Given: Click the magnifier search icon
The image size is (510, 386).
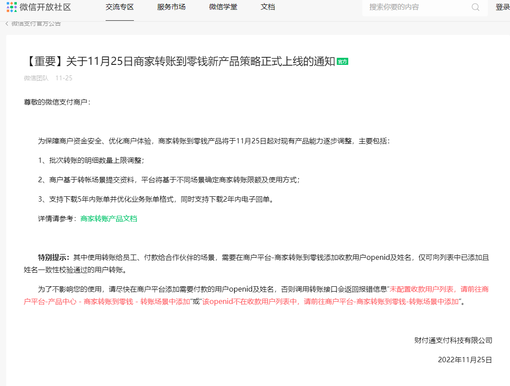Looking at the screenshot, I should pyautogui.click(x=476, y=7).
